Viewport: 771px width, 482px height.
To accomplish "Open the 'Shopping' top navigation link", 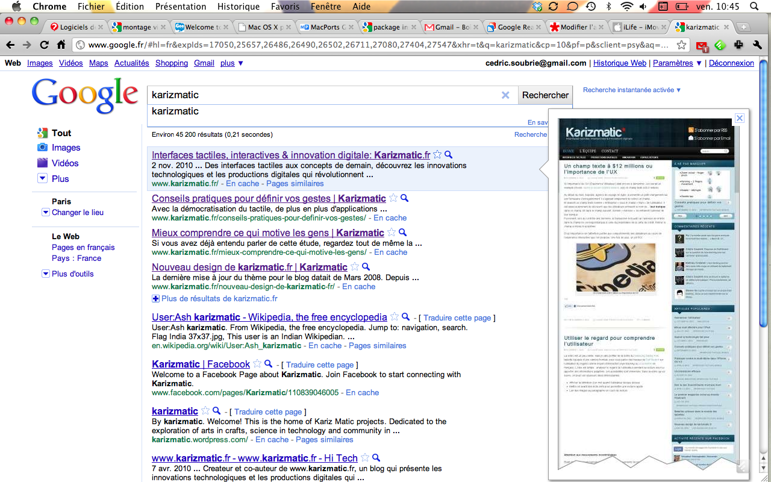I will click(x=172, y=63).
